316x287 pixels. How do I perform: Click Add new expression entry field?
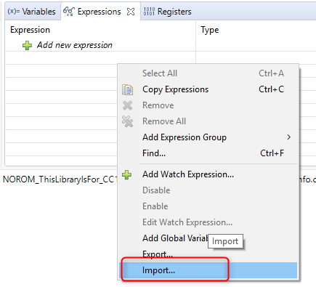tap(75, 45)
